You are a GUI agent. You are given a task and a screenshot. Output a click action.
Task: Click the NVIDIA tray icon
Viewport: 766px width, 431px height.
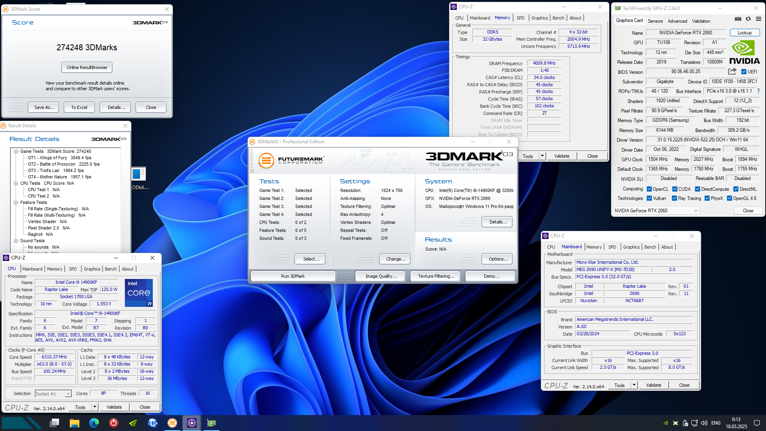tap(665, 423)
